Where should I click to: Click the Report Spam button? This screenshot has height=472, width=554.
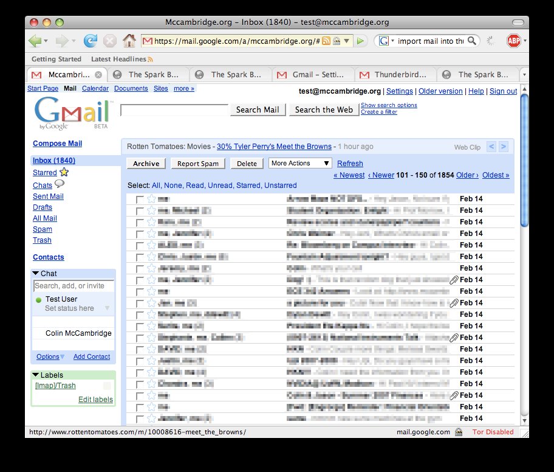pyautogui.click(x=198, y=164)
